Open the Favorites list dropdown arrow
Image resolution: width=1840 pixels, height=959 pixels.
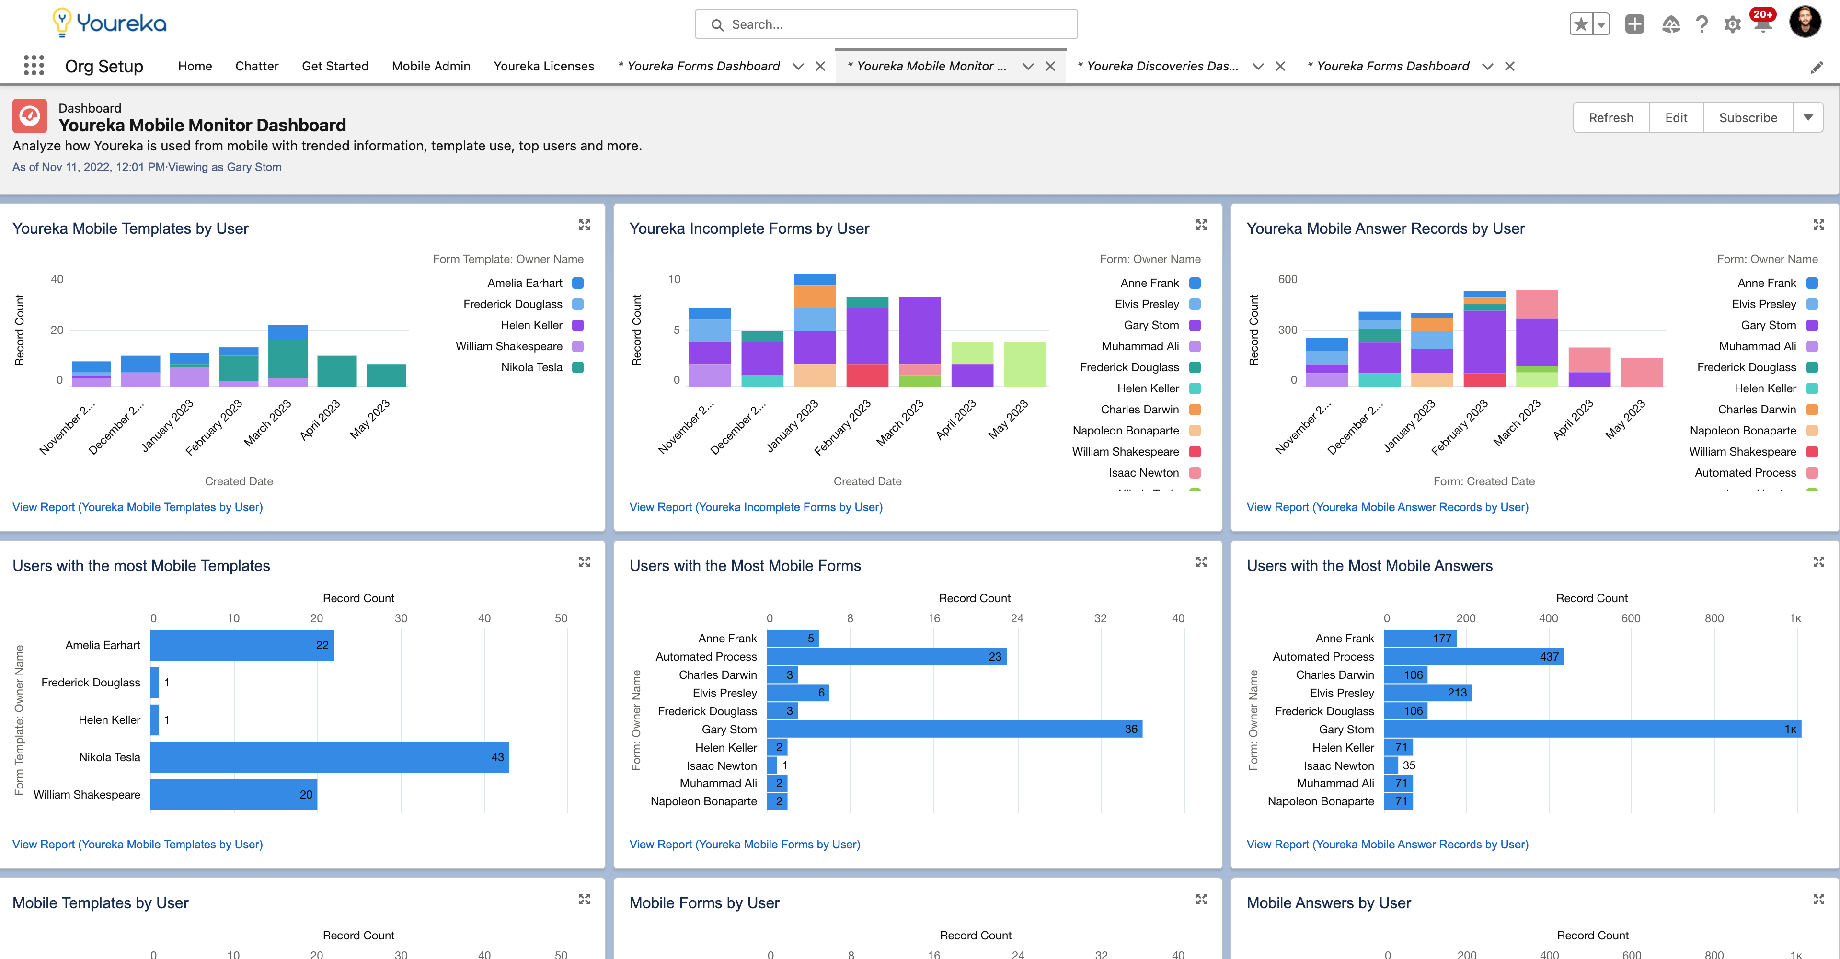click(1601, 24)
